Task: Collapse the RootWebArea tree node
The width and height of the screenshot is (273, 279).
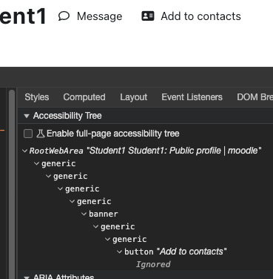Action: pos(24,151)
